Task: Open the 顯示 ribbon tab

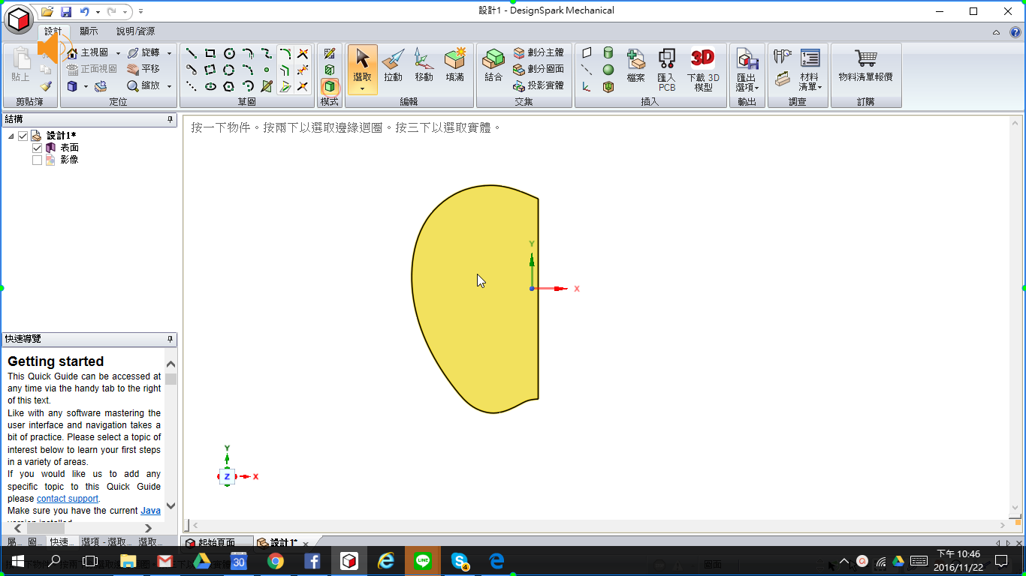Action: 89,31
